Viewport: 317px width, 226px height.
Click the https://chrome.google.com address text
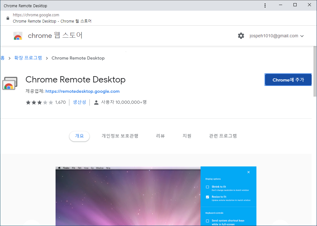36,15
